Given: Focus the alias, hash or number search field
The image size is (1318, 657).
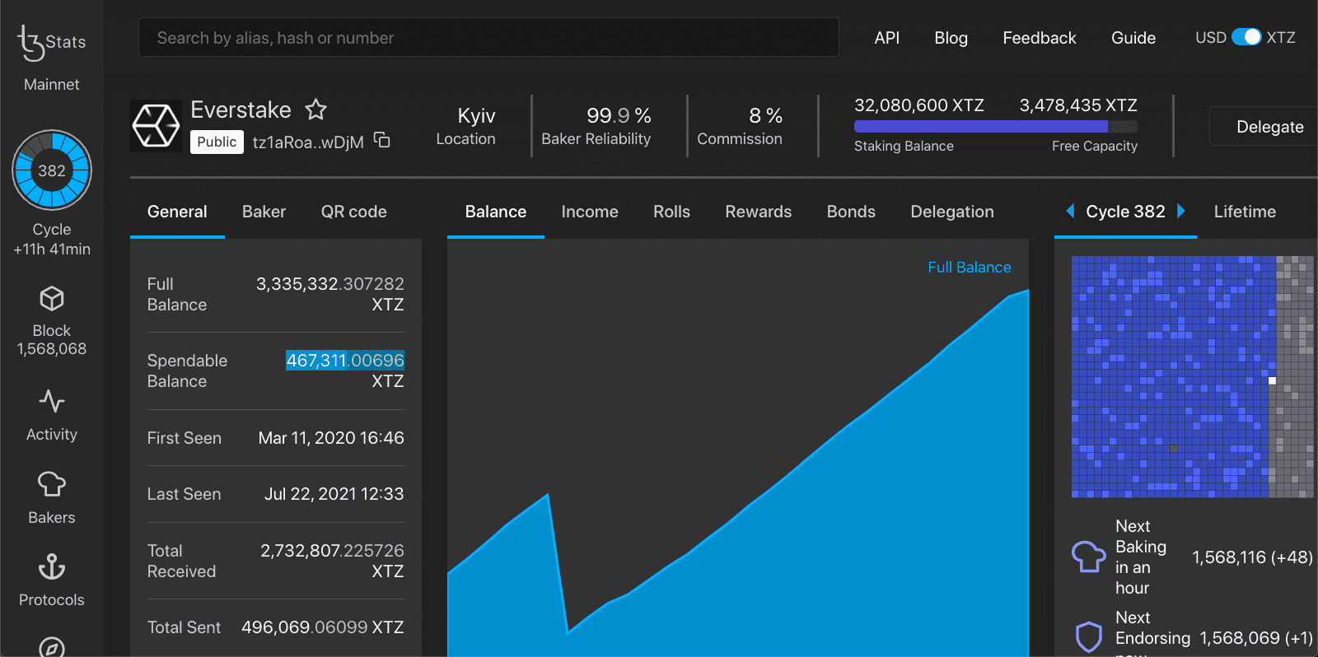Looking at the screenshot, I should (x=488, y=38).
